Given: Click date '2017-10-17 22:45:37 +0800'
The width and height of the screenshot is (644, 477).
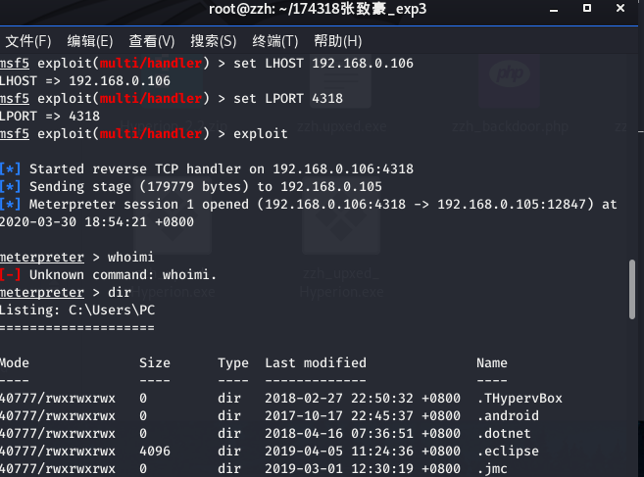Looking at the screenshot, I should click(363, 416).
